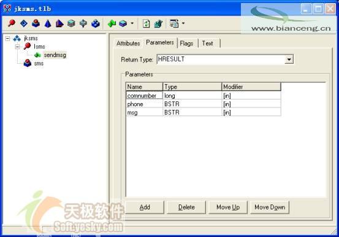This screenshot has width=339, height=237.
Task: Click the Move Up button
Action: 228,208
